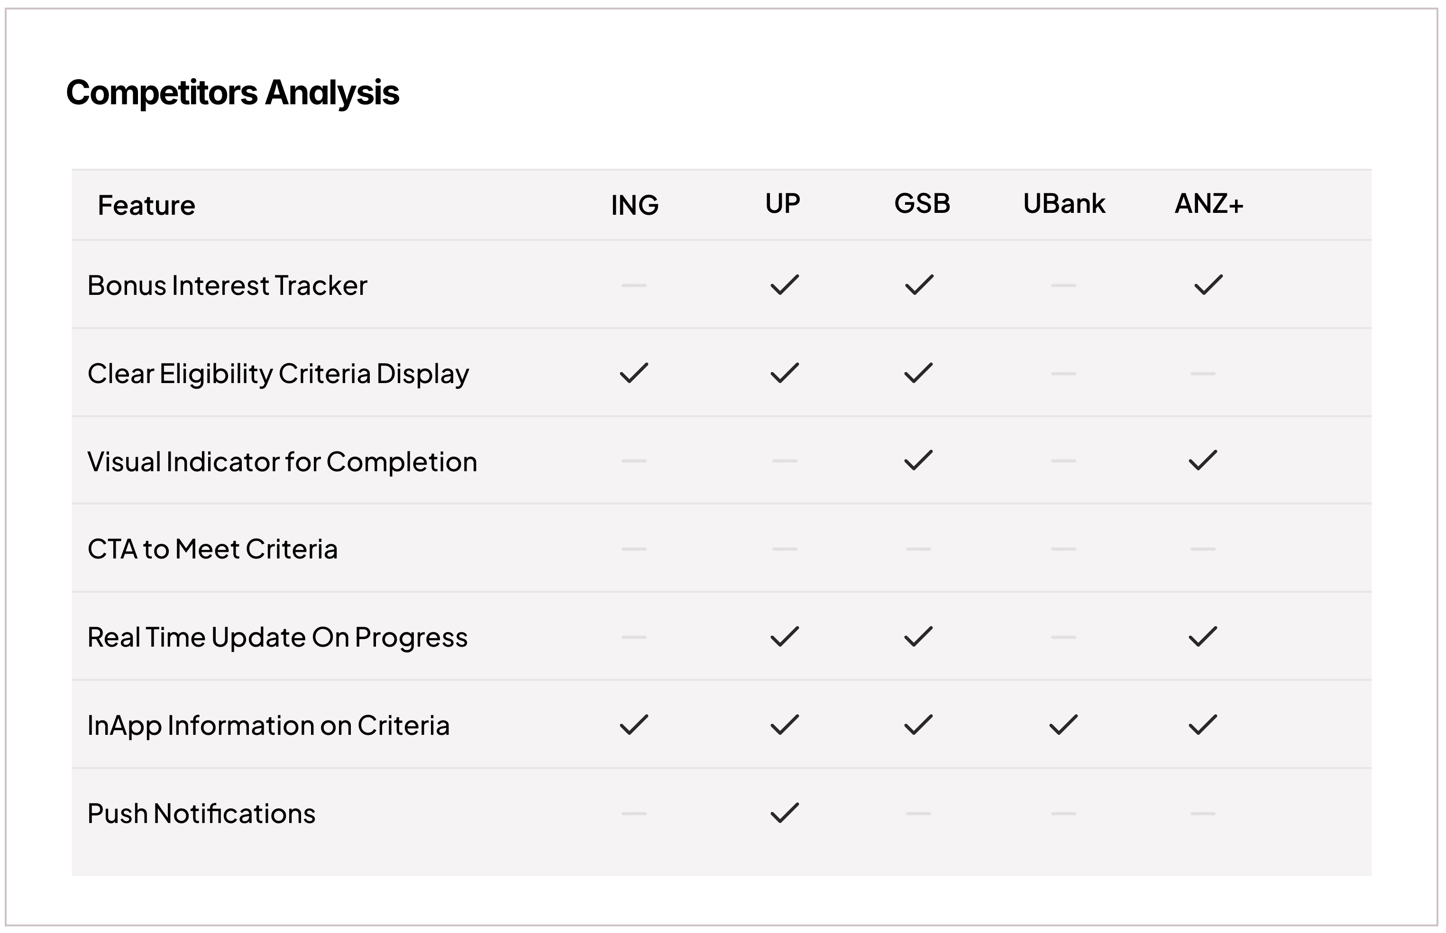This screenshot has height=933, width=1446.
Task: Click UP checkmark for Real Time Update
Action: point(785,637)
